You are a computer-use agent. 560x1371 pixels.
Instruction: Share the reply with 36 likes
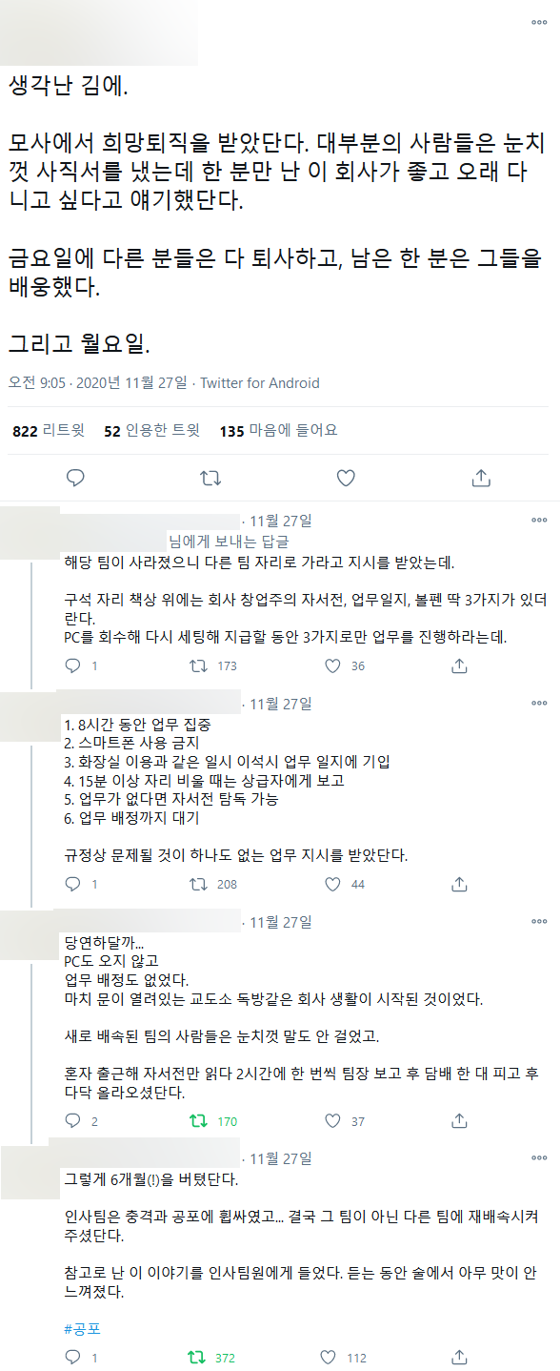click(459, 665)
